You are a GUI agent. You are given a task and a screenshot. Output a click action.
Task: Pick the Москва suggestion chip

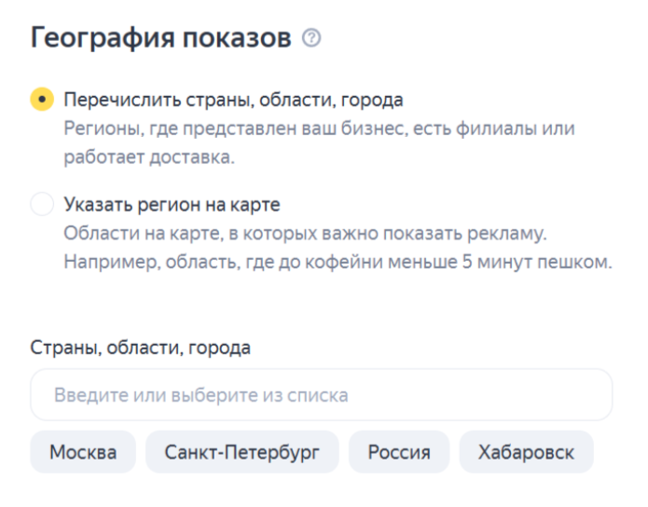83,453
